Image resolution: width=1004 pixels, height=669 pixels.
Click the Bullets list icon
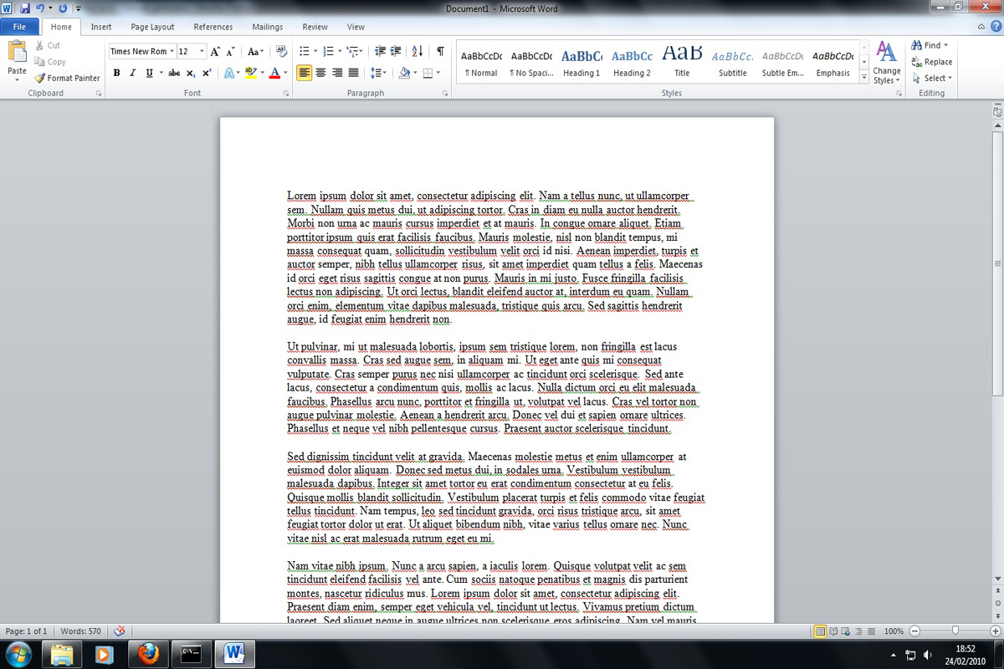[305, 51]
